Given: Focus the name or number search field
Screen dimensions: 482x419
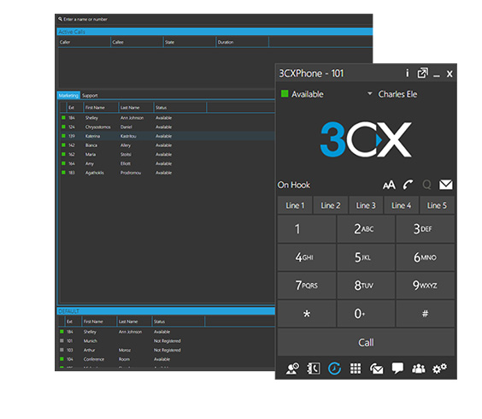Looking at the screenshot, I should (x=215, y=19).
